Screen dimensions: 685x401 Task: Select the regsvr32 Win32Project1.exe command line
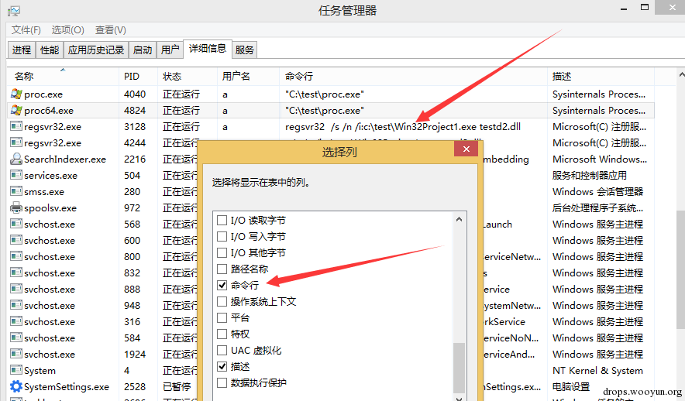coord(403,126)
